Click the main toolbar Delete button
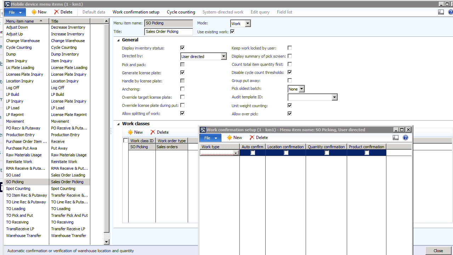Viewport: 453px width, 255px height. (x=63, y=12)
